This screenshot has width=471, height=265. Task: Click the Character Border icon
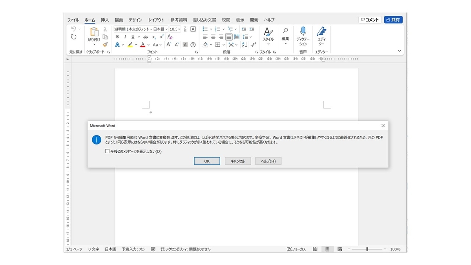[193, 29]
